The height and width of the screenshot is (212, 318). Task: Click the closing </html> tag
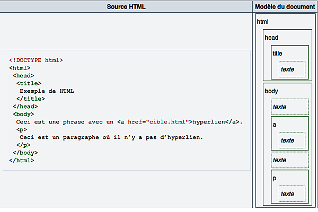click(x=22, y=161)
